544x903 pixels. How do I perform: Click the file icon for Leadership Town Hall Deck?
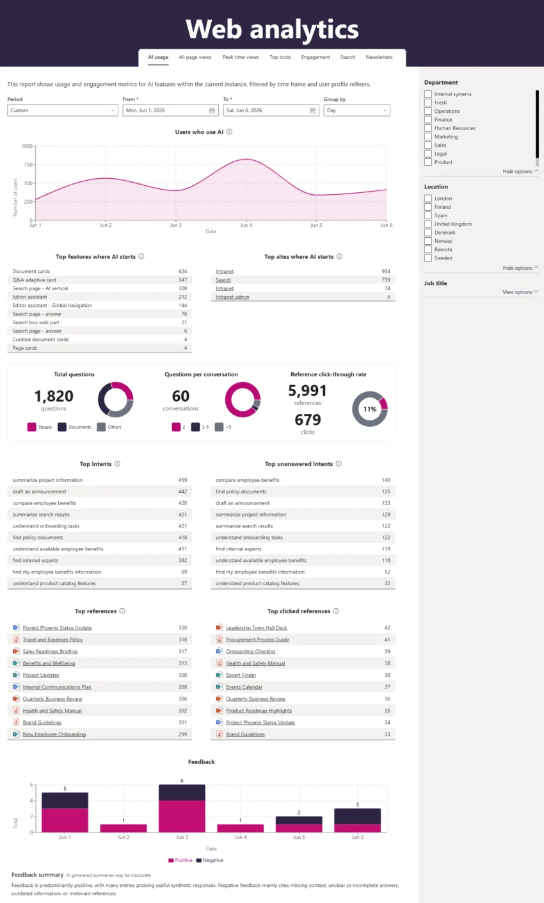(220, 627)
